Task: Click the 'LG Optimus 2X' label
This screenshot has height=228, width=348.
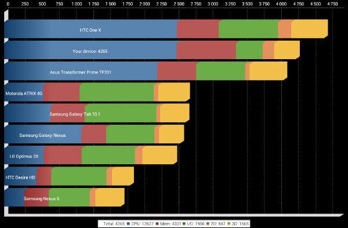Action: 24,156
